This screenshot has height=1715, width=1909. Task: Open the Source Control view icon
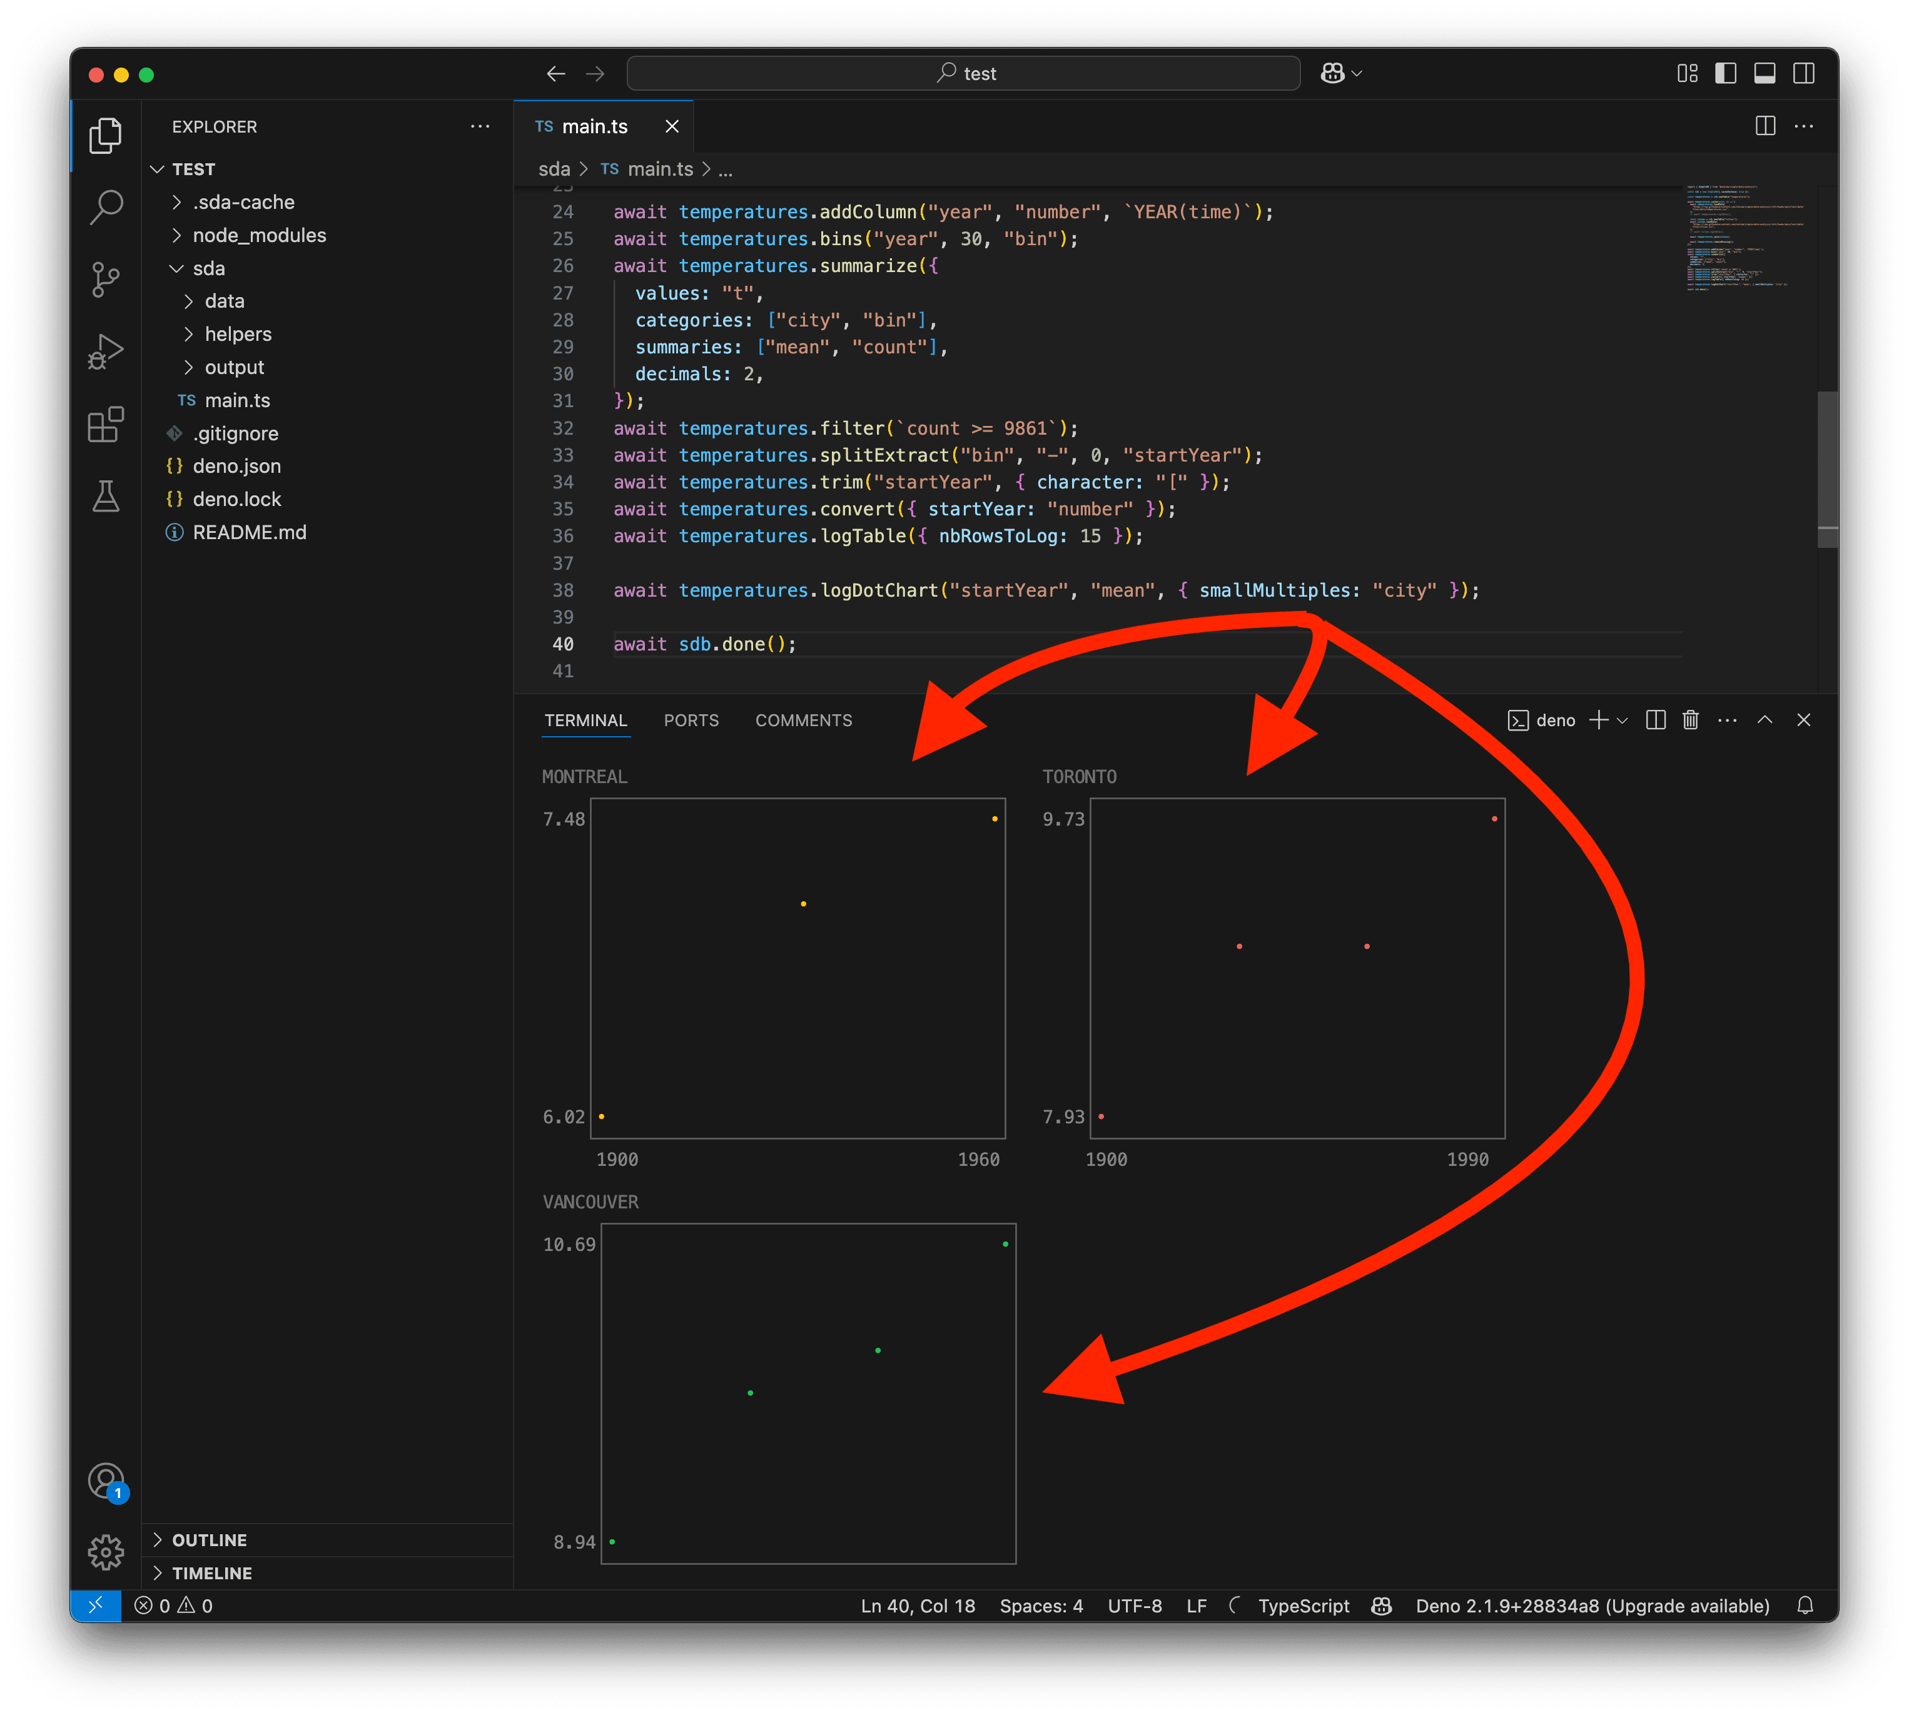click(106, 280)
